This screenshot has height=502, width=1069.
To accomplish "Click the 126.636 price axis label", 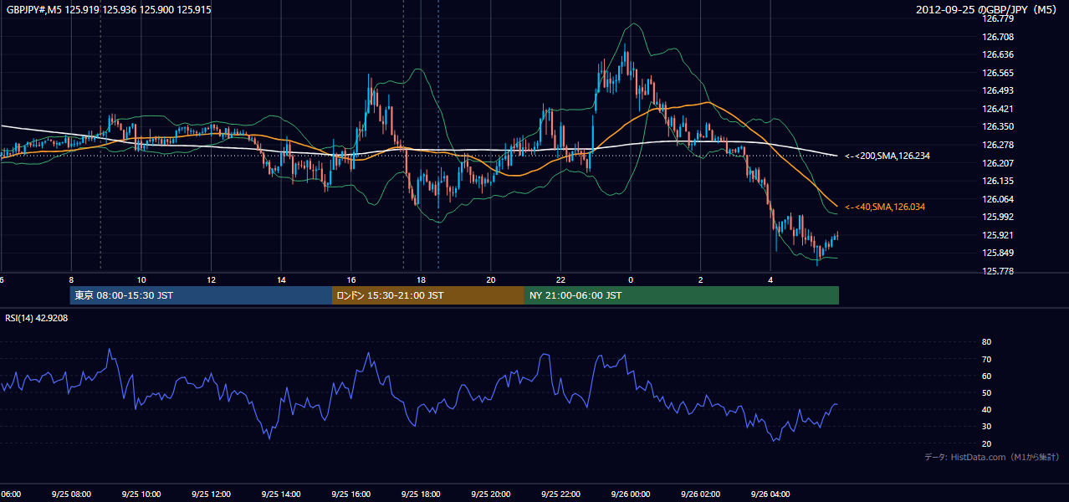I will [x=996, y=54].
